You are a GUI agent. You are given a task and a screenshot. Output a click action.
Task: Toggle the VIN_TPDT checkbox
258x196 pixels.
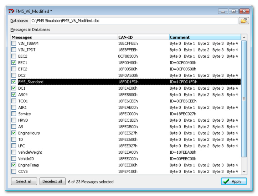click(14, 50)
